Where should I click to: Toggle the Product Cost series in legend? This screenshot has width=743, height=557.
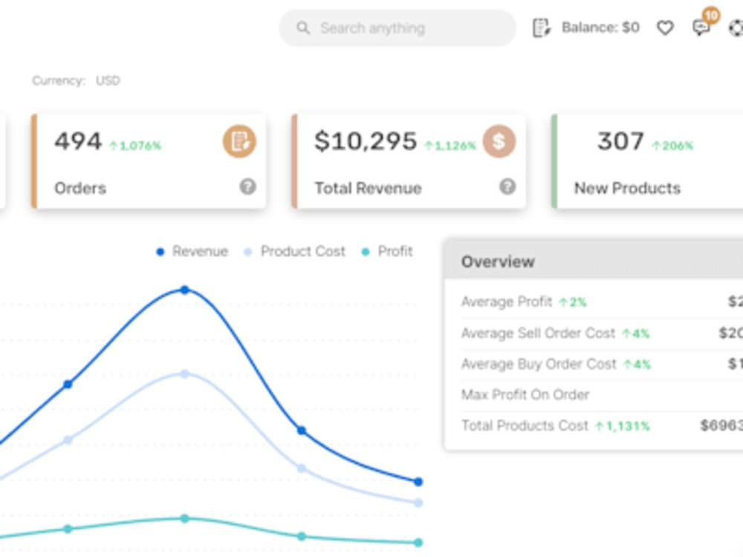[294, 251]
